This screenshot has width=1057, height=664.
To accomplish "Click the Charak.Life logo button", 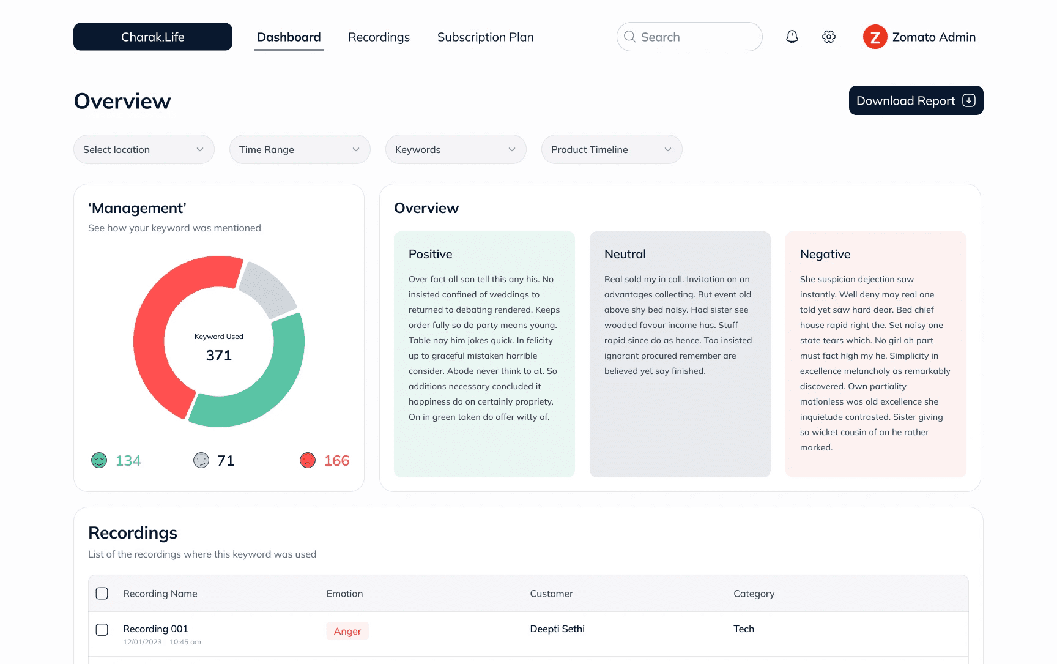I will 153,37.
